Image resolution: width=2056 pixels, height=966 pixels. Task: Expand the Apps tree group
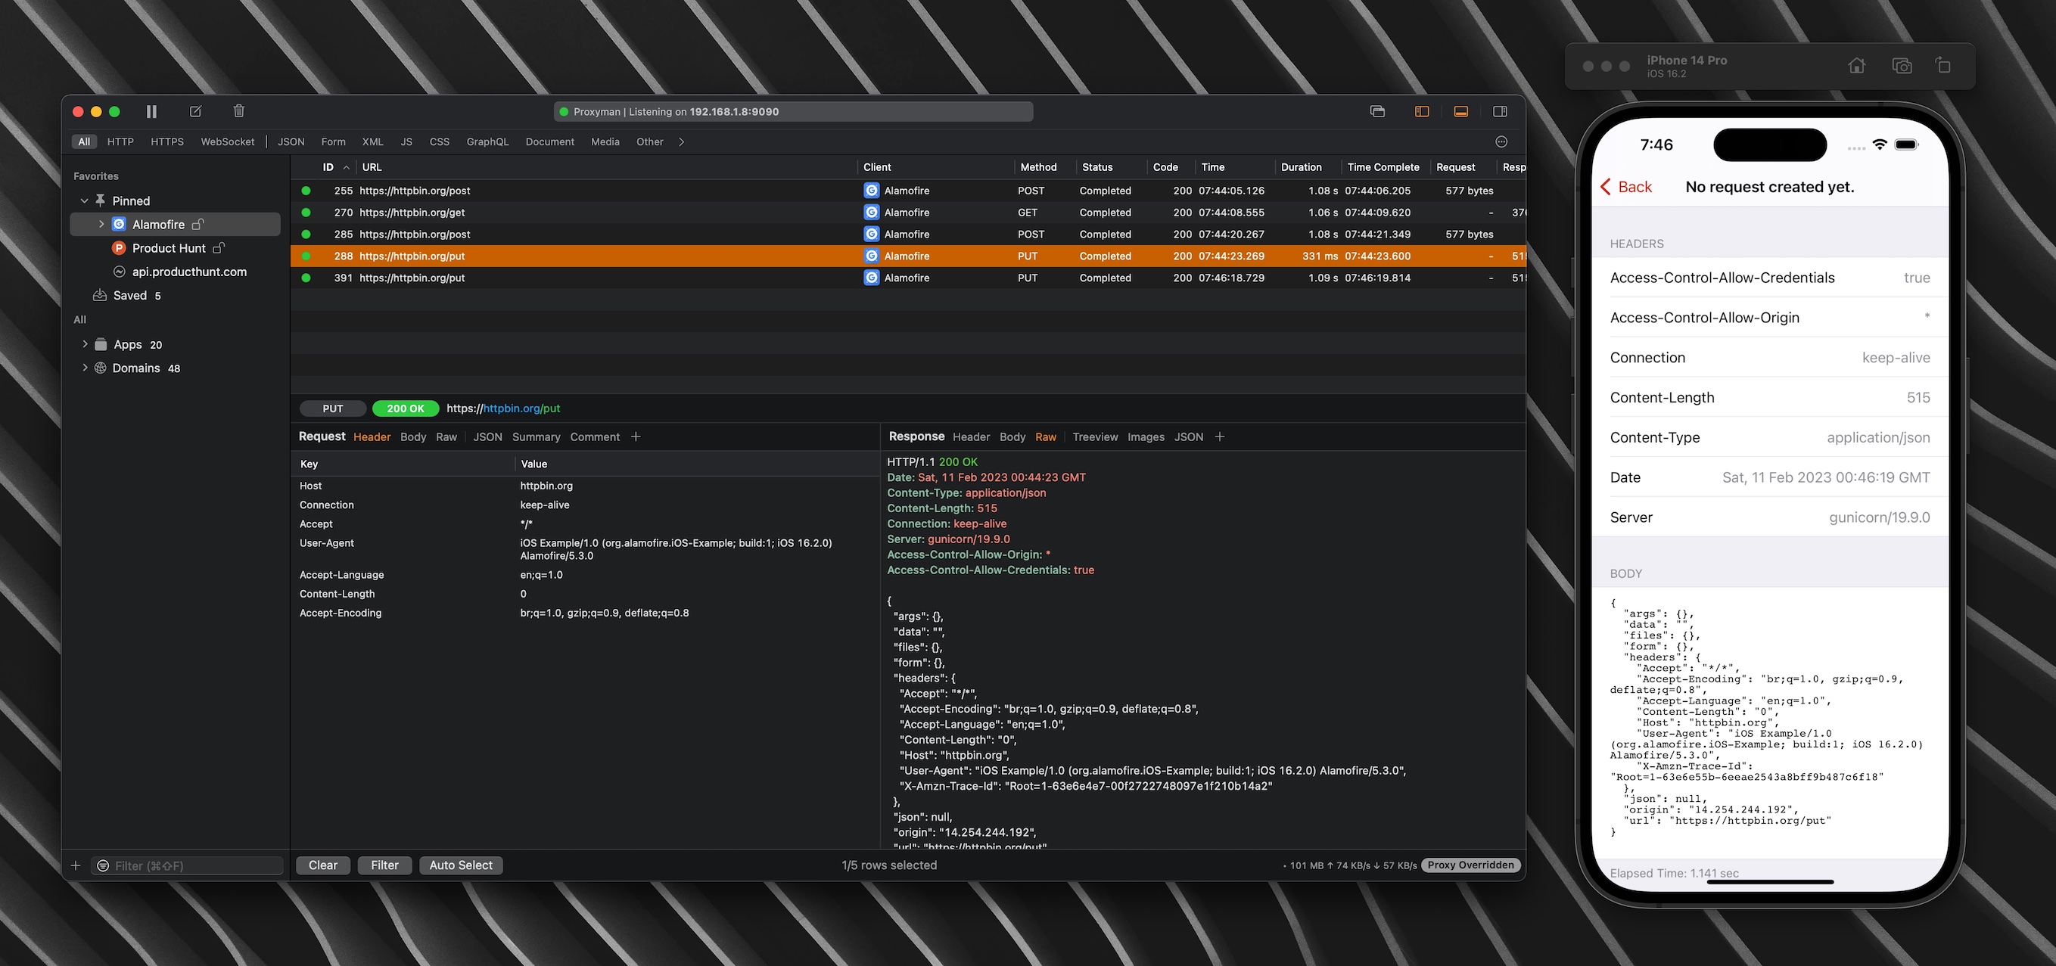[85, 345]
